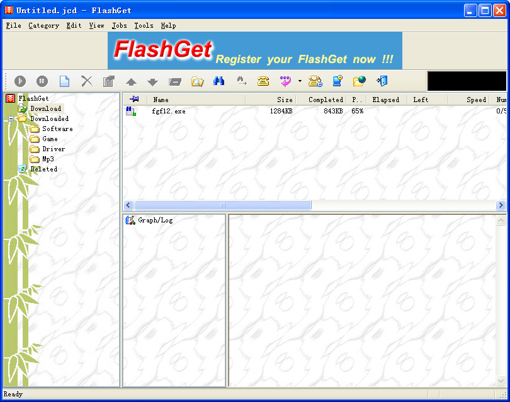Open the Category menu

(43, 25)
